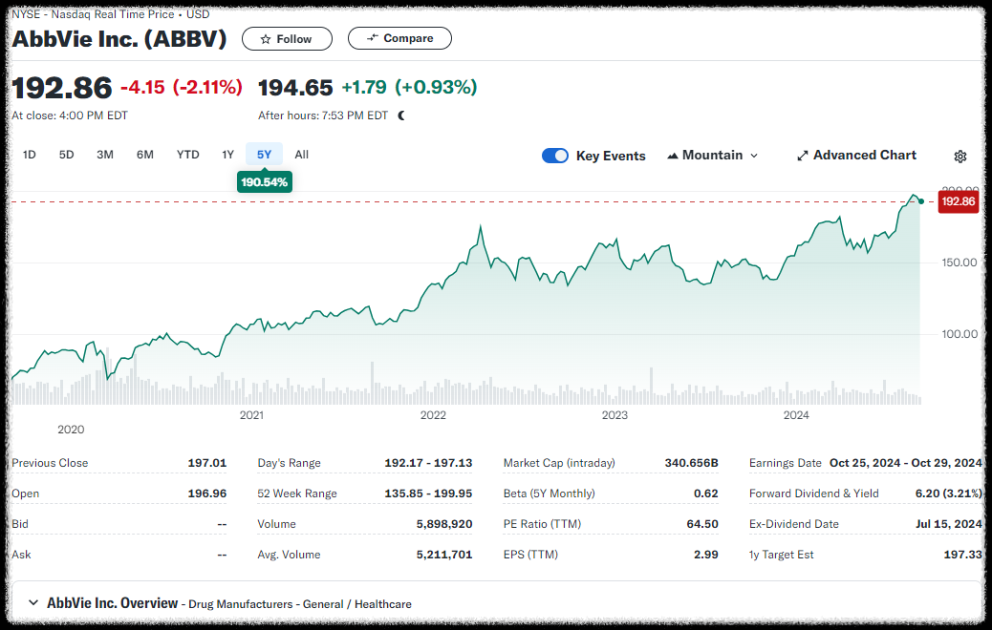This screenshot has height=630, width=992.
Task: Click the Ex-Dividend Date Jul 15, 2024
Action: 948,524
